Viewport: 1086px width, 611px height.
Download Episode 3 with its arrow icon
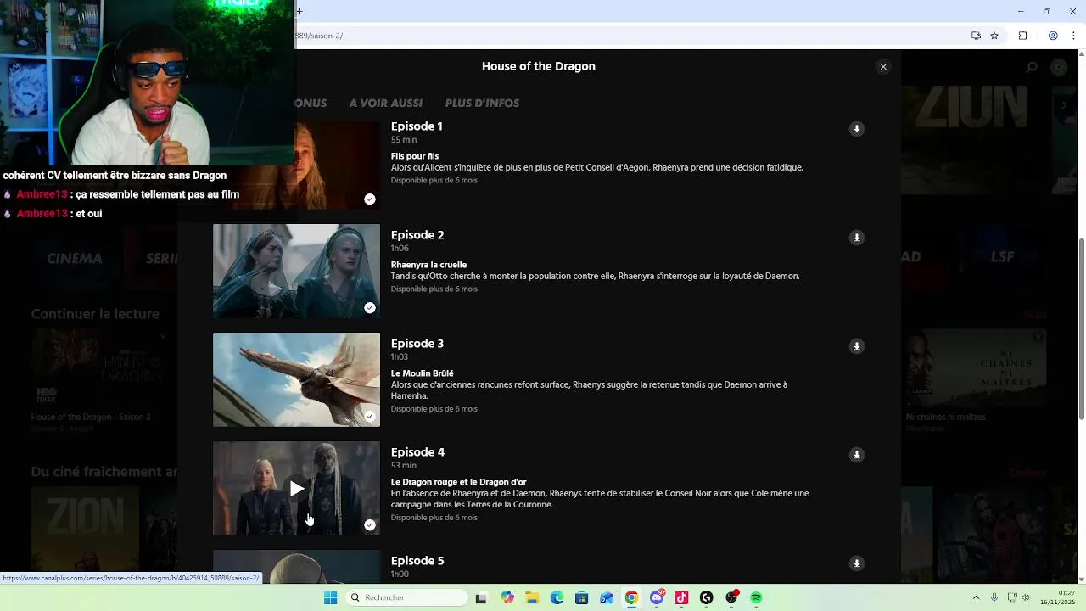pos(857,346)
